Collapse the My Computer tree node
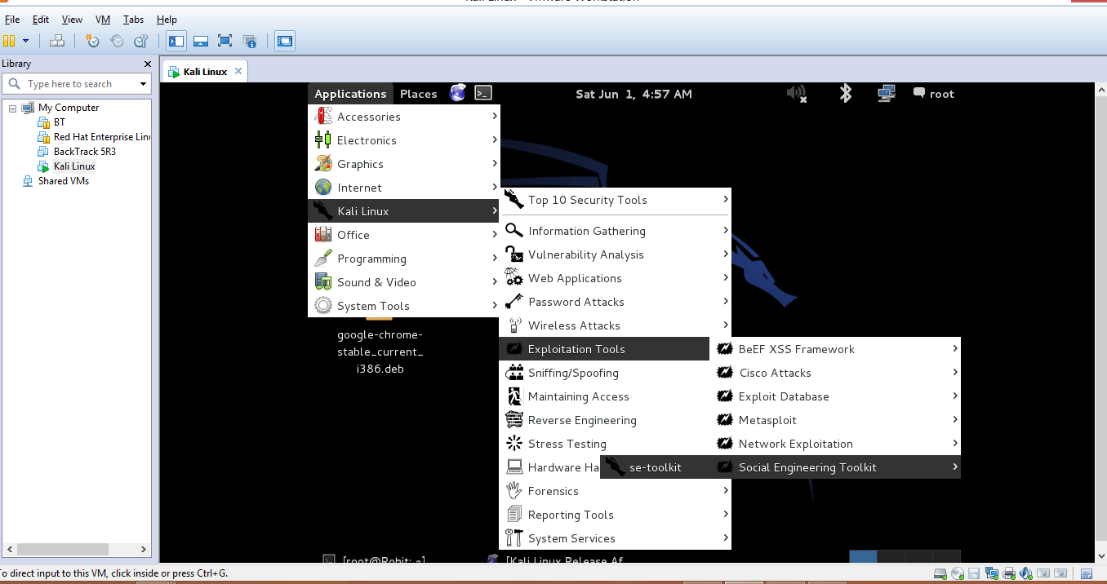This screenshot has width=1107, height=584. [x=12, y=108]
